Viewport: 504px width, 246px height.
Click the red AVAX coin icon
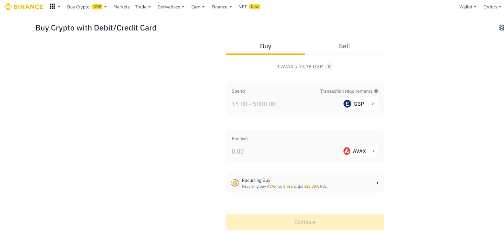[347, 151]
